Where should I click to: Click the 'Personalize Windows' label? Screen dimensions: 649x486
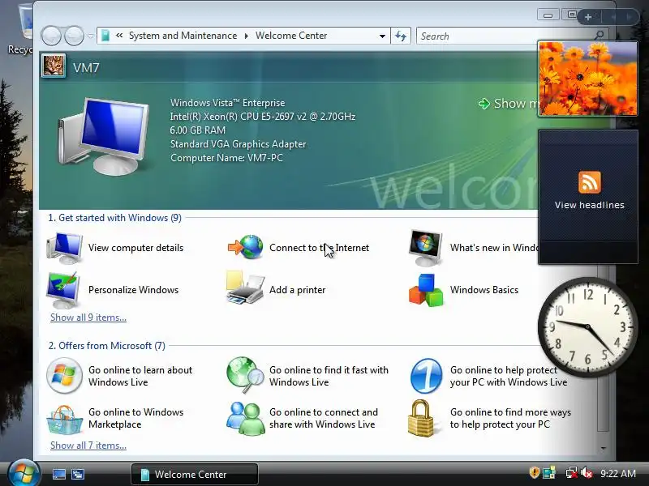point(133,290)
